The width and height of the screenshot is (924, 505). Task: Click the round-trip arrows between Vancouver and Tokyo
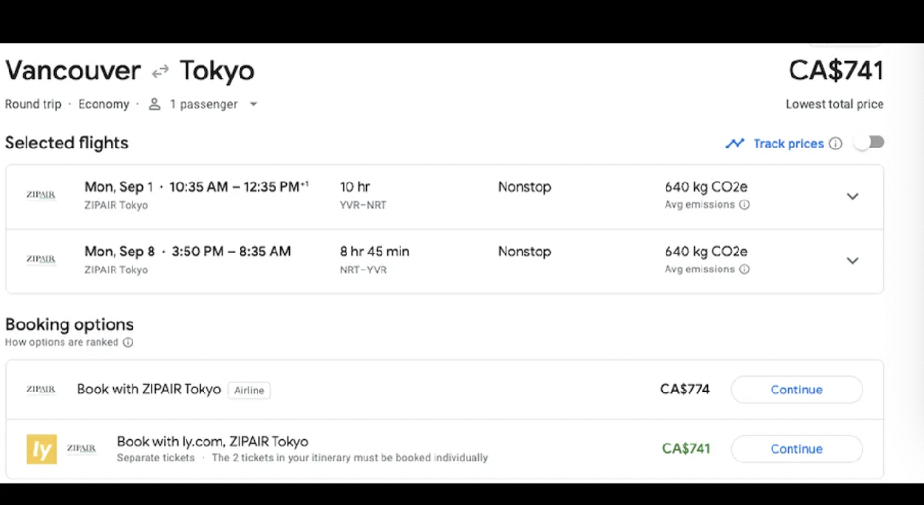160,72
